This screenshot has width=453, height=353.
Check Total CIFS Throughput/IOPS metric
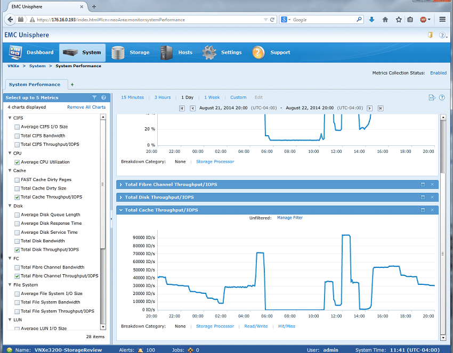coord(17,145)
